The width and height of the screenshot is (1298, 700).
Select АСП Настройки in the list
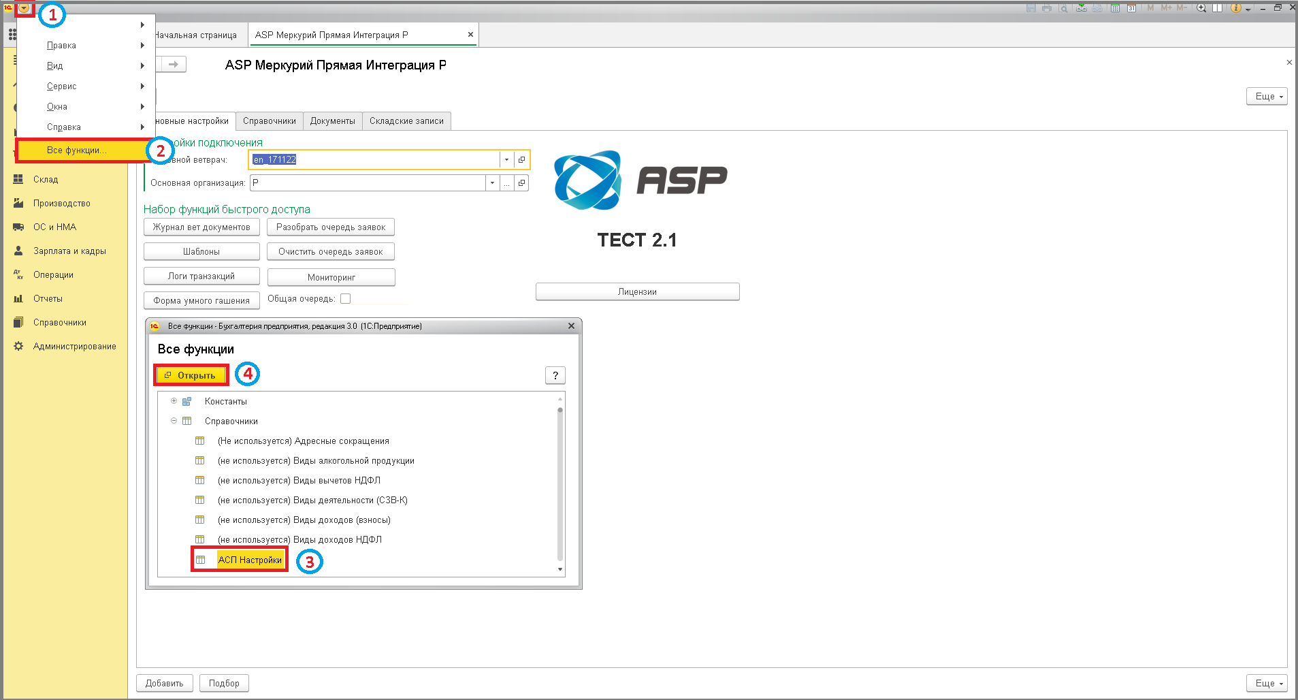pyautogui.click(x=250, y=560)
